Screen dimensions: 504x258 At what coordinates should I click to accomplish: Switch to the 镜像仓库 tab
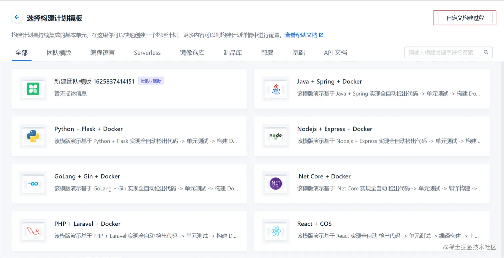pyautogui.click(x=192, y=53)
